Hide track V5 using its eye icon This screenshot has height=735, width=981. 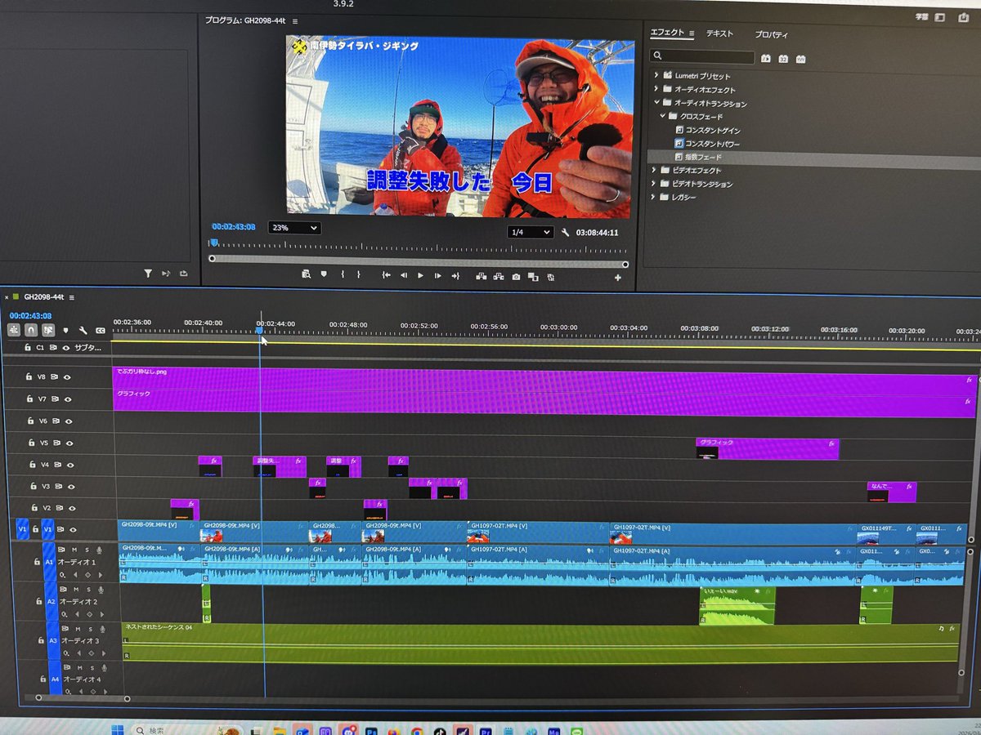click(68, 443)
